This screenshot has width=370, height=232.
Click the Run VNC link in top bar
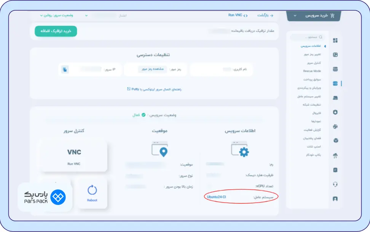[x=238, y=15]
